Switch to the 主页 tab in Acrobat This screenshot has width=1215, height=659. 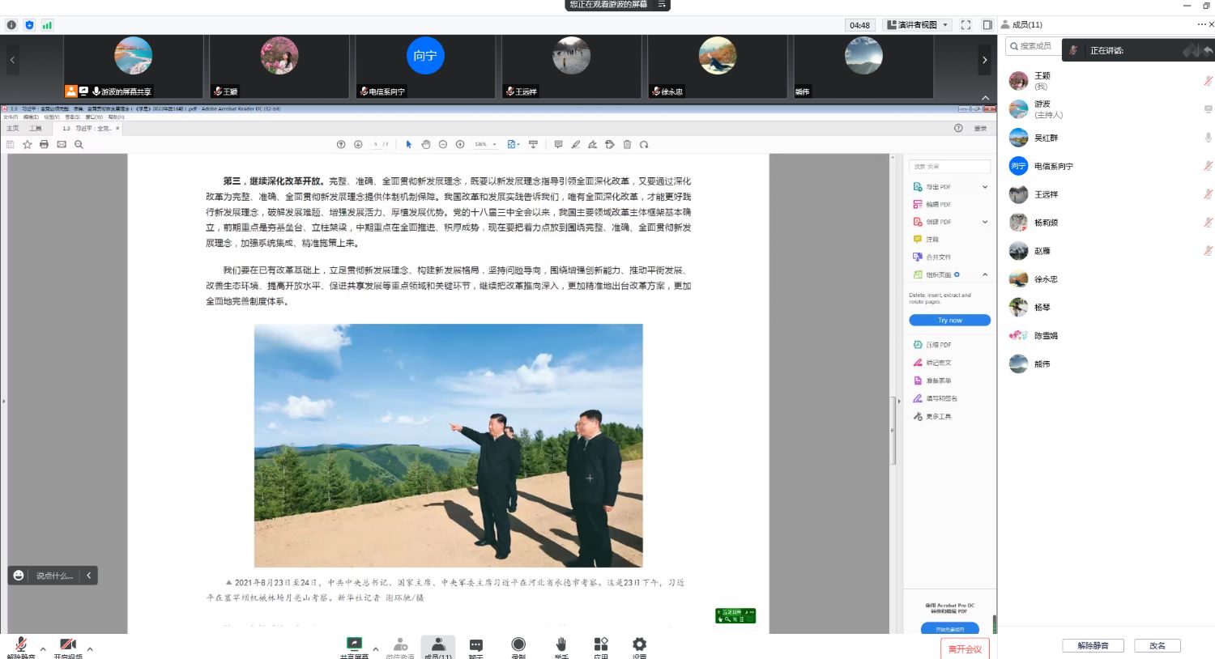click(13, 128)
